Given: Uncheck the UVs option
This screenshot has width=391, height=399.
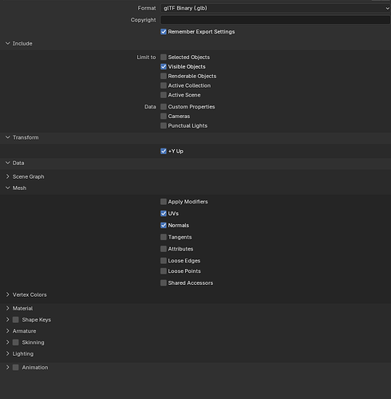Looking at the screenshot, I should click(x=164, y=213).
